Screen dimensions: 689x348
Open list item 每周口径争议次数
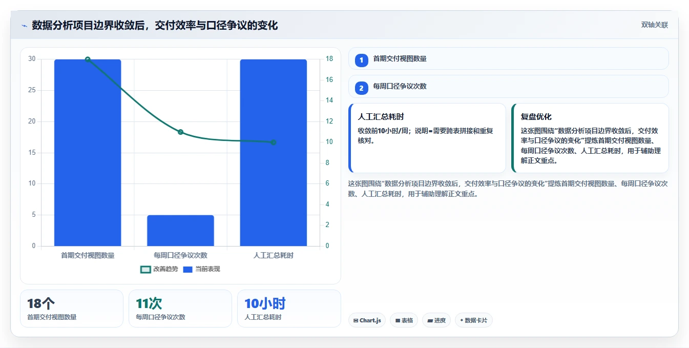(508, 86)
